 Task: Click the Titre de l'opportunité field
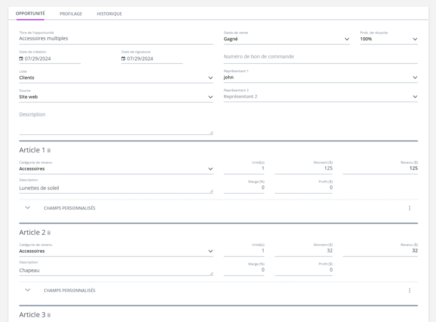coord(116,39)
